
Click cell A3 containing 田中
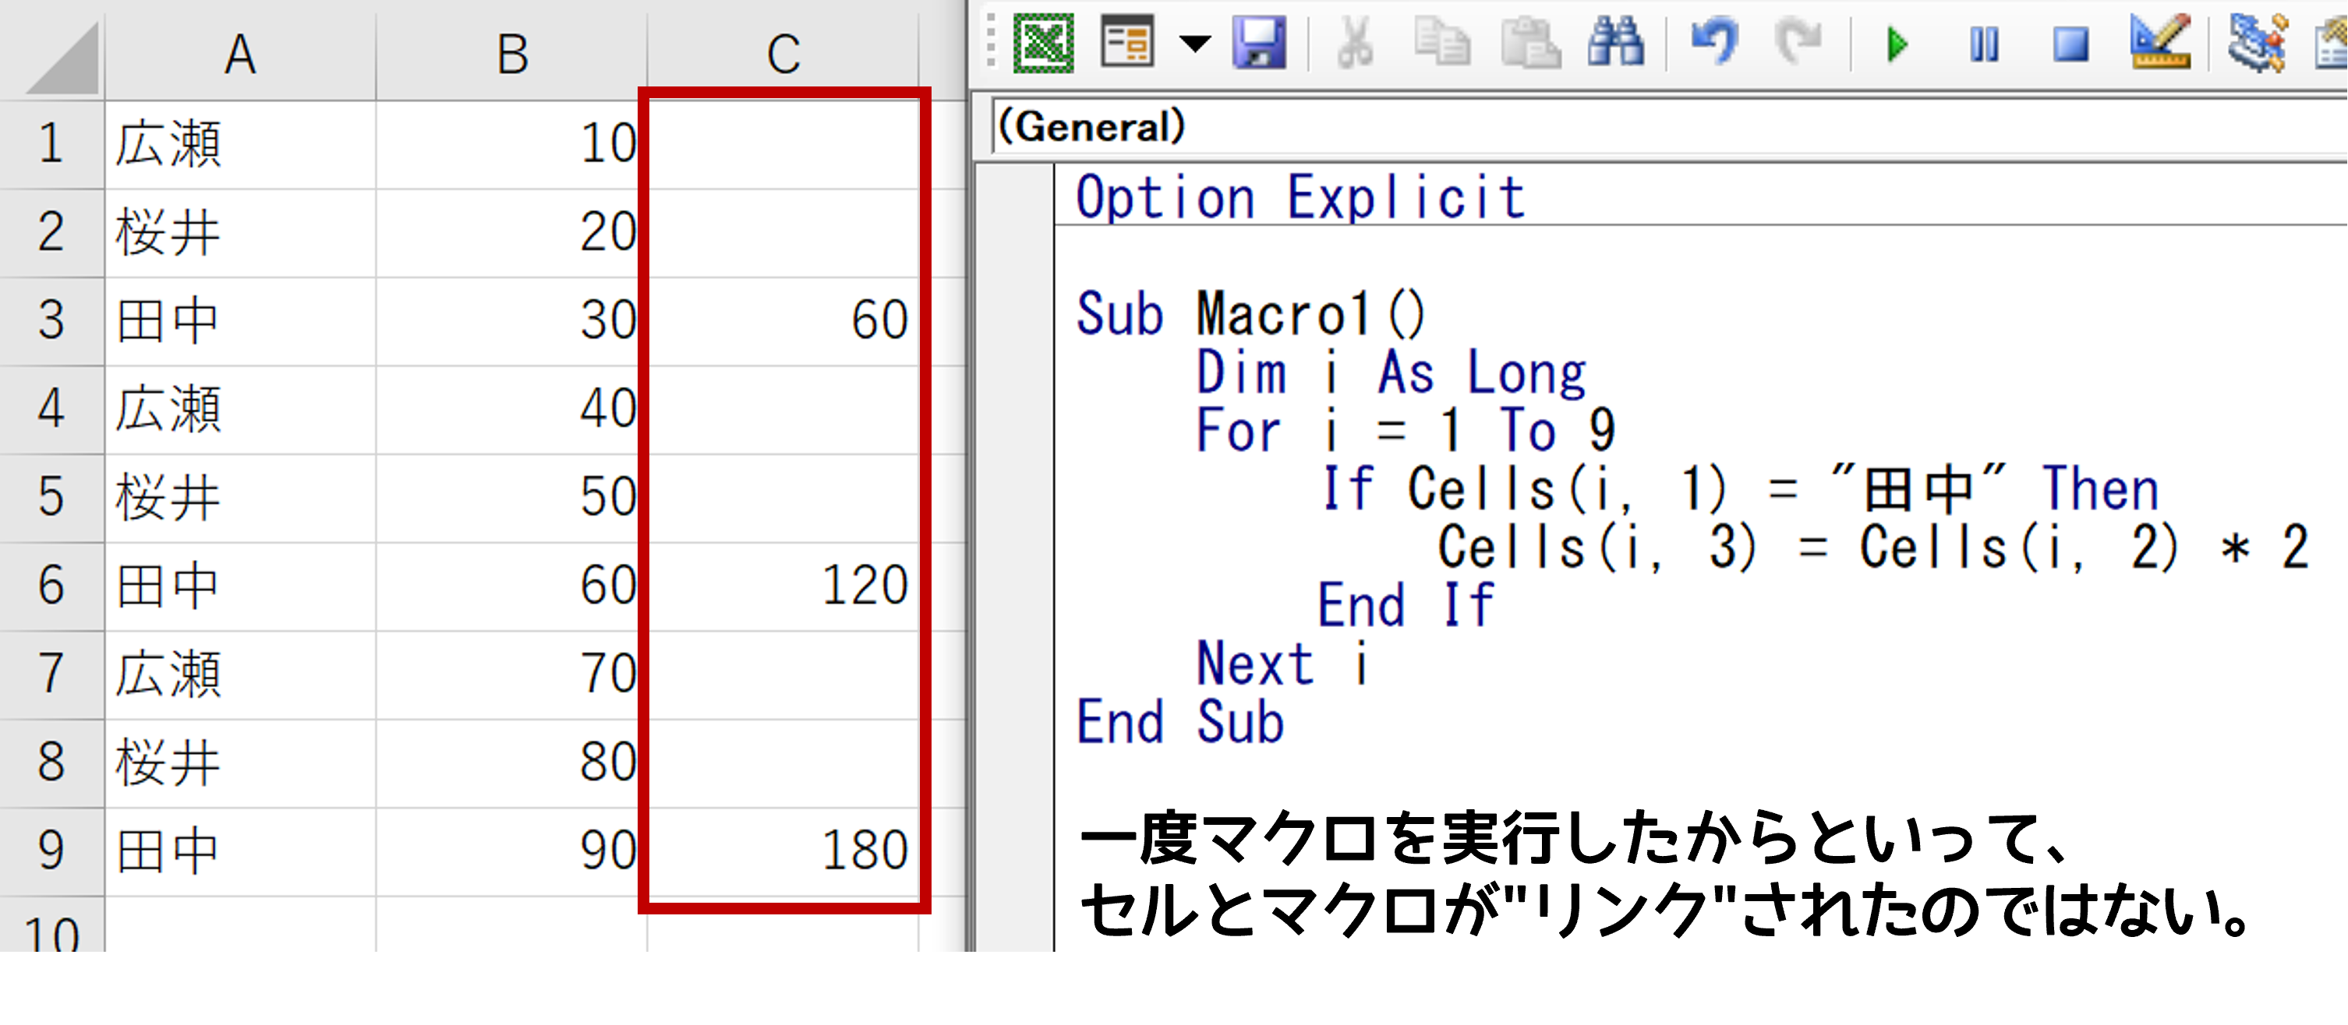coord(241,320)
